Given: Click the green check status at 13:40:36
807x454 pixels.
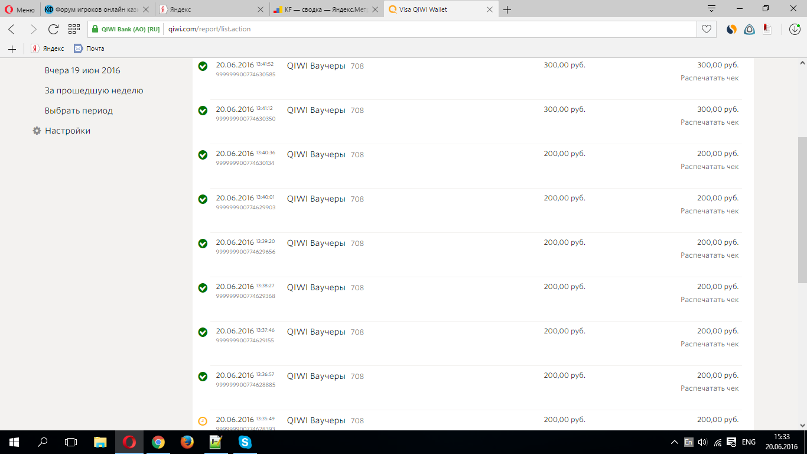Looking at the screenshot, I should pyautogui.click(x=203, y=155).
